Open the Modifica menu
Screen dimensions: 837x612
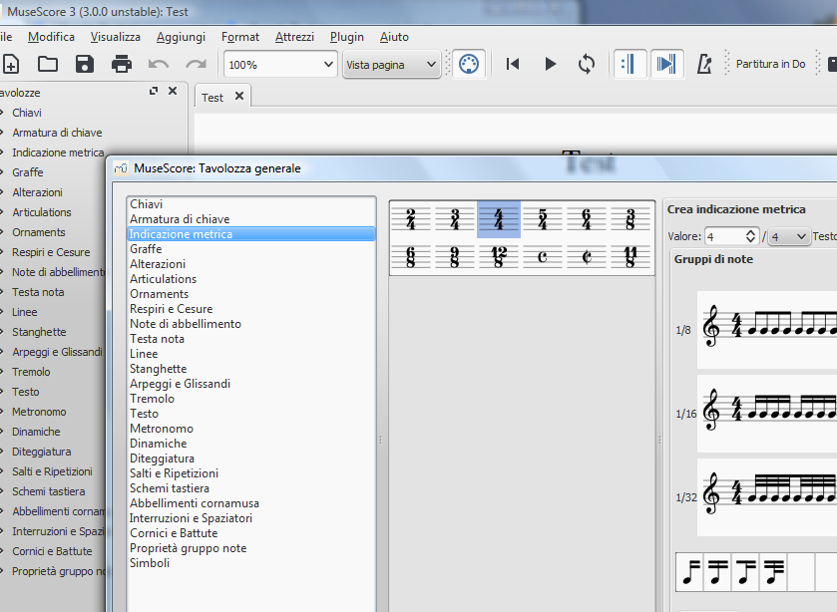pos(51,37)
